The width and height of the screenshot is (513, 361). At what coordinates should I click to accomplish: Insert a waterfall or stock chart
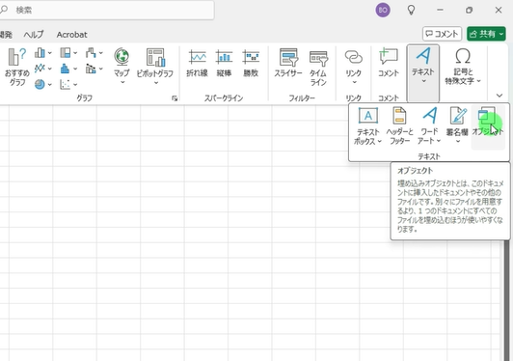[91, 53]
